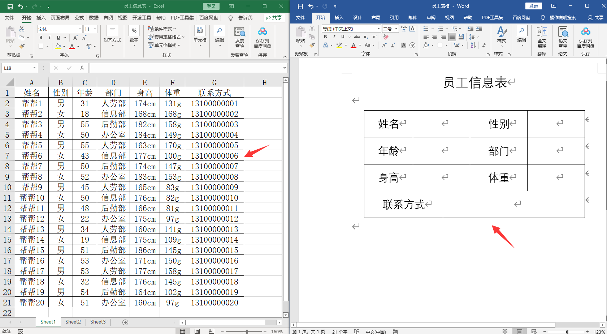Open invoice check (发票查验) in Excel
This screenshot has width=607, height=334.
click(x=240, y=37)
